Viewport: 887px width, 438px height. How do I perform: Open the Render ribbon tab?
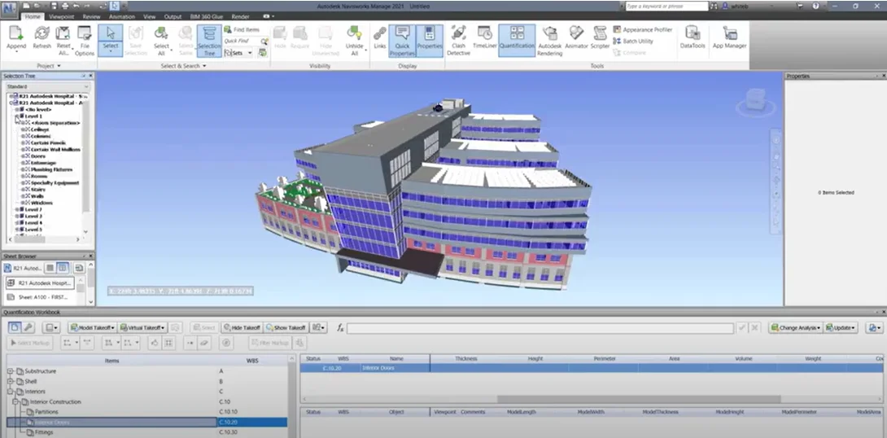coord(240,17)
